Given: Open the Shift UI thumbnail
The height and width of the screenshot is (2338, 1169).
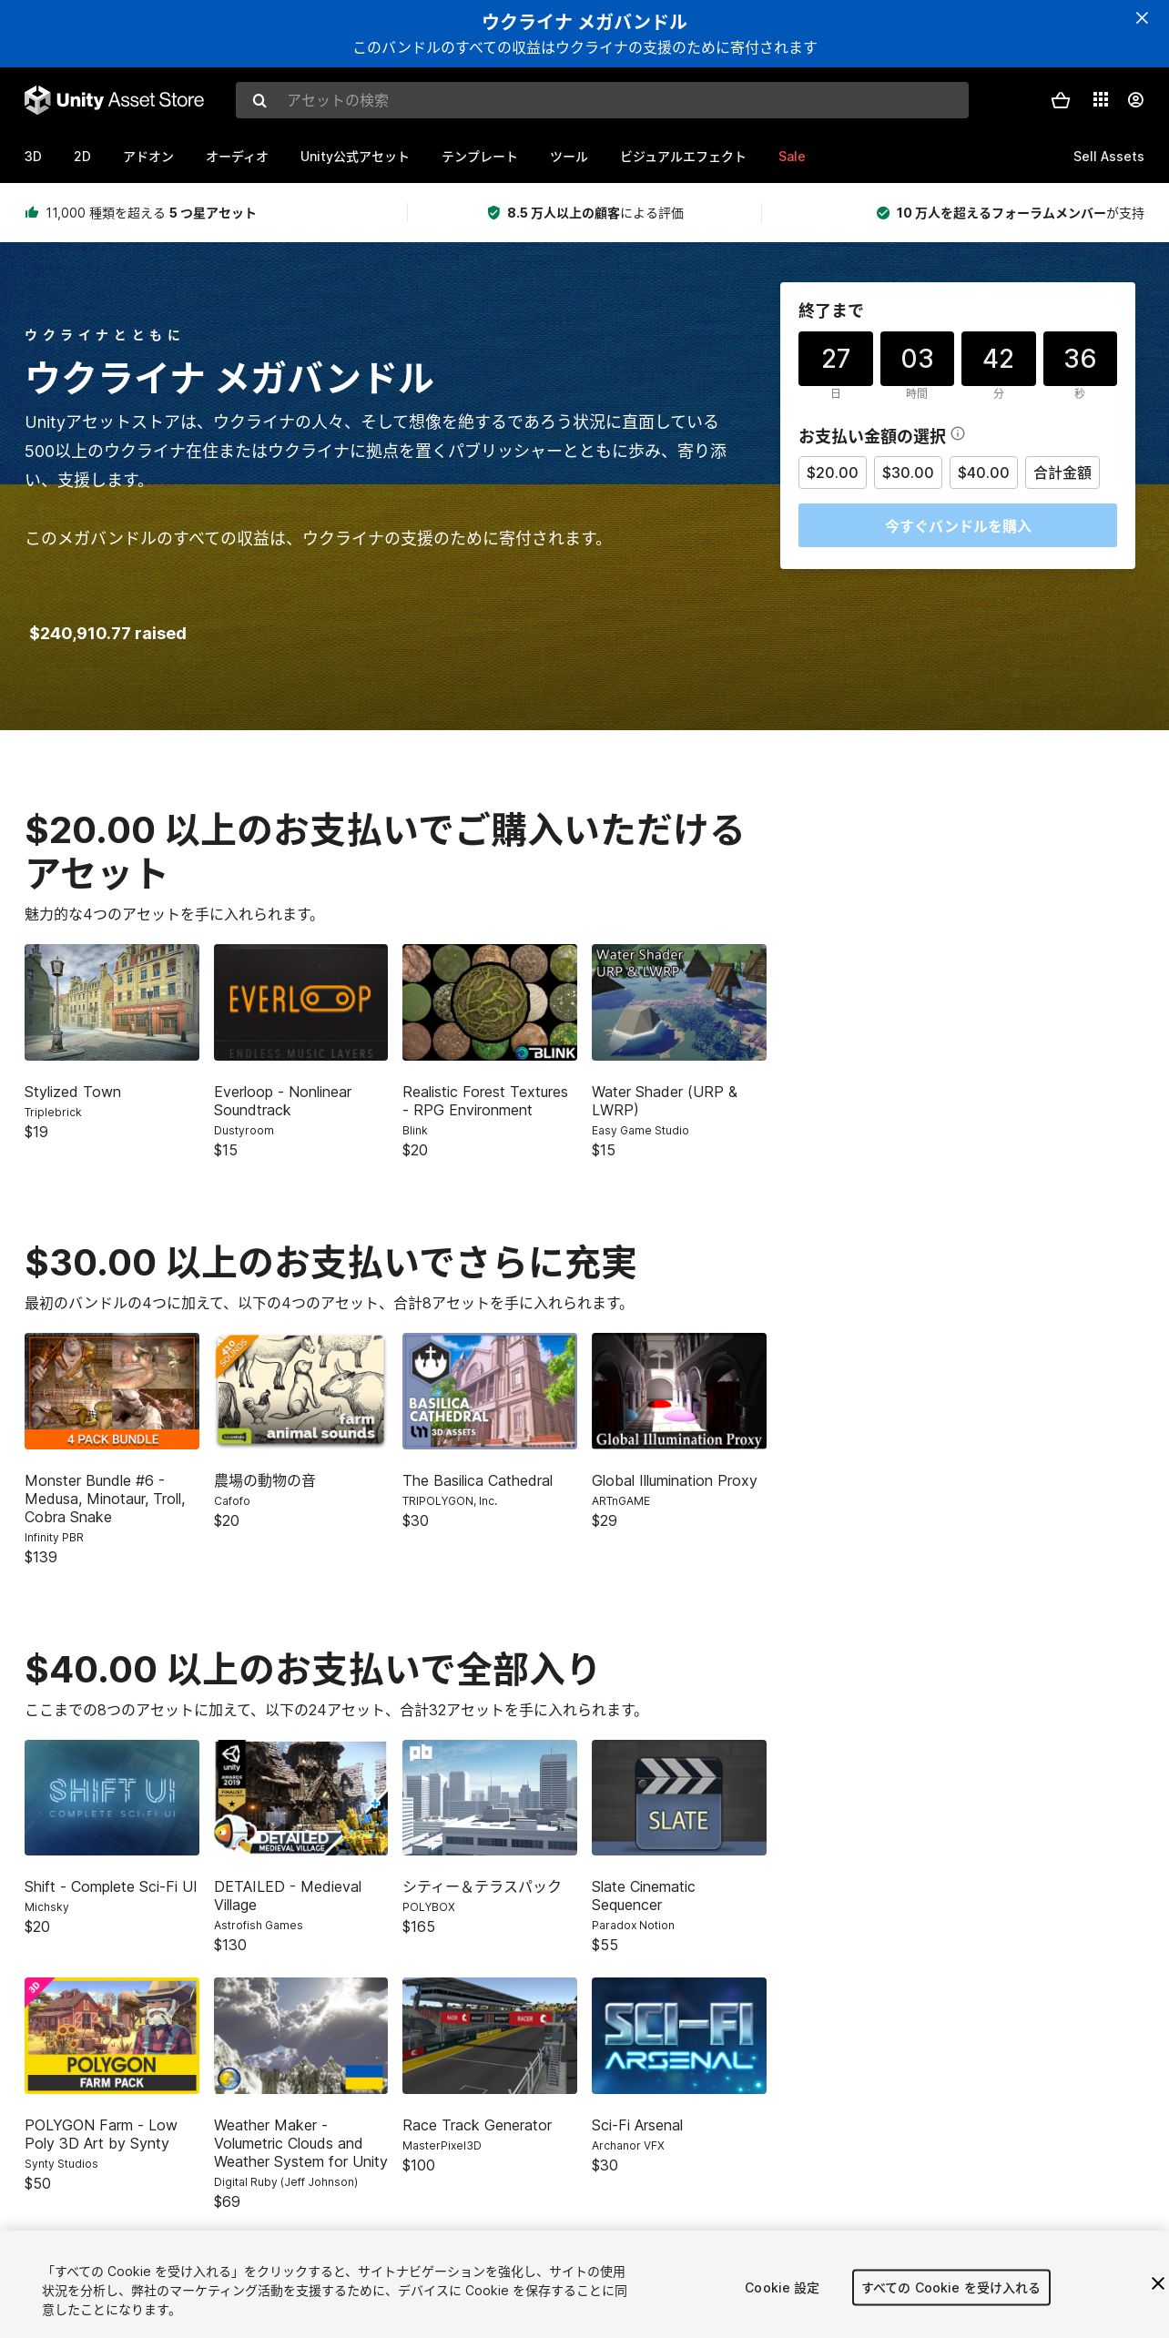Looking at the screenshot, I should [112, 1797].
